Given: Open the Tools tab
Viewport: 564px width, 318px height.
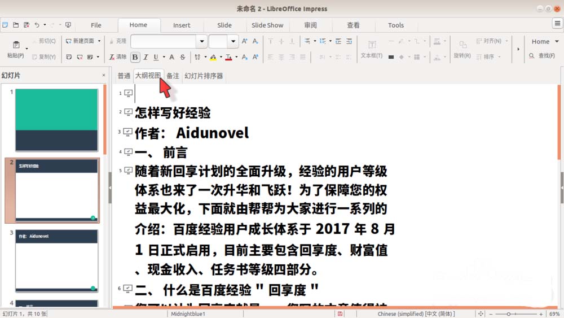Looking at the screenshot, I should [396, 25].
